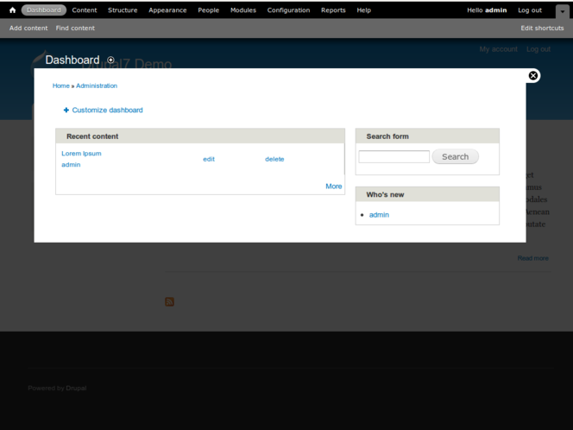Open the Modules menu item

(243, 10)
